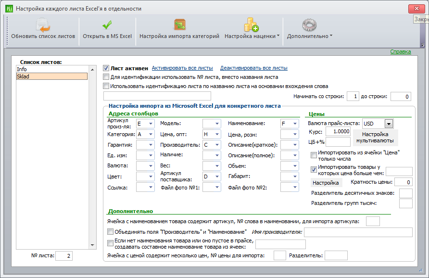This screenshot has width=429, height=278.
Task: Click the thousands group separator field
Action: coord(406,203)
